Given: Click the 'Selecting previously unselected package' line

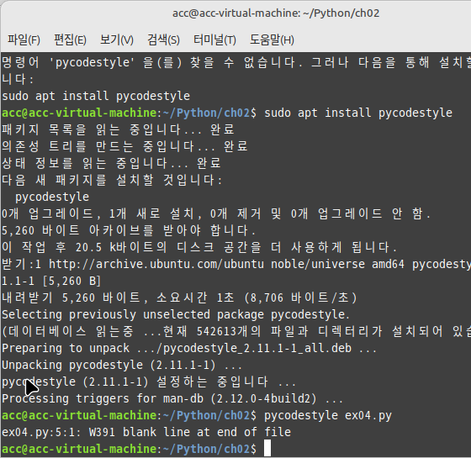Looking at the screenshot, I should point(176,314).
